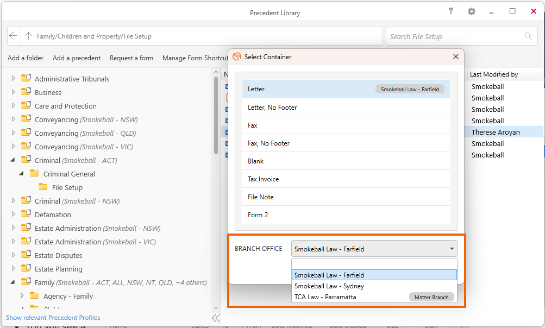Select Estate Administration (Smokeball - NSW) folder
Image resolution: width=545 pixels, height=328 pixels.
(x=98, y=228)
